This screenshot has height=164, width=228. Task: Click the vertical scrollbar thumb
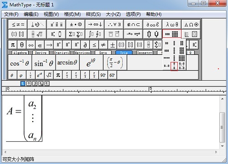222,127
